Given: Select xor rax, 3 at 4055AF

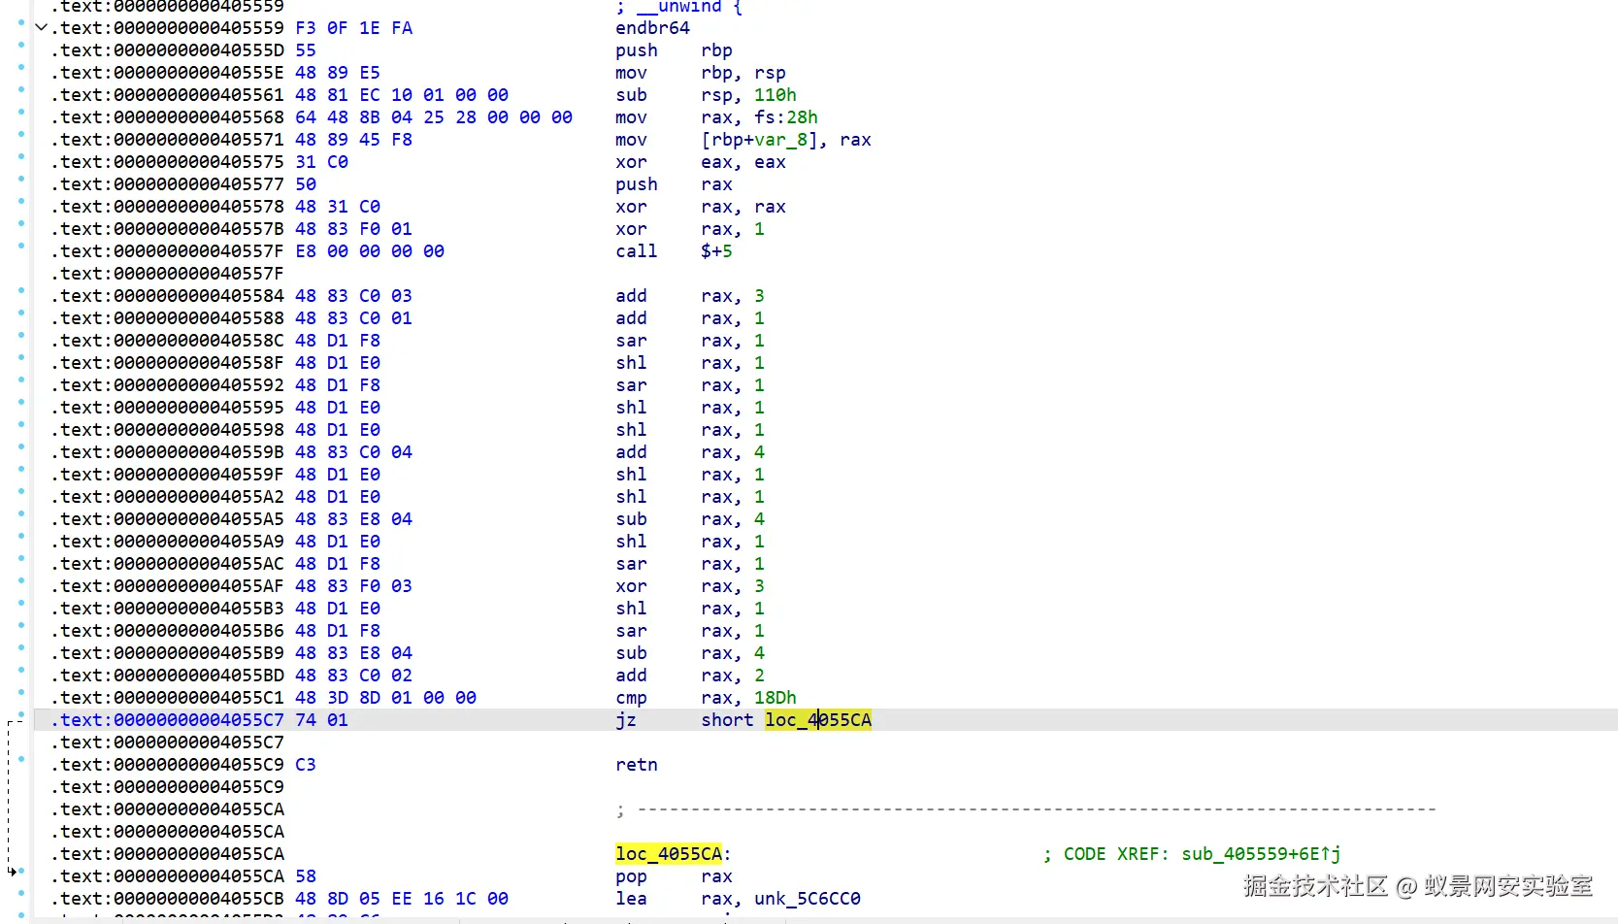Looking at the screenshot, I should (690, 586).
